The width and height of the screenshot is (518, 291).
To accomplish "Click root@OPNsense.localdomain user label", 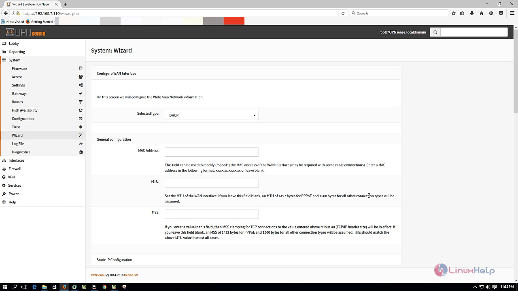I will [402, 32].
